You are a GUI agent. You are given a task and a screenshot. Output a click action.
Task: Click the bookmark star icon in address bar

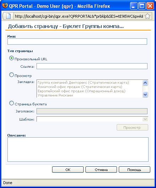[x=147, y=16]
